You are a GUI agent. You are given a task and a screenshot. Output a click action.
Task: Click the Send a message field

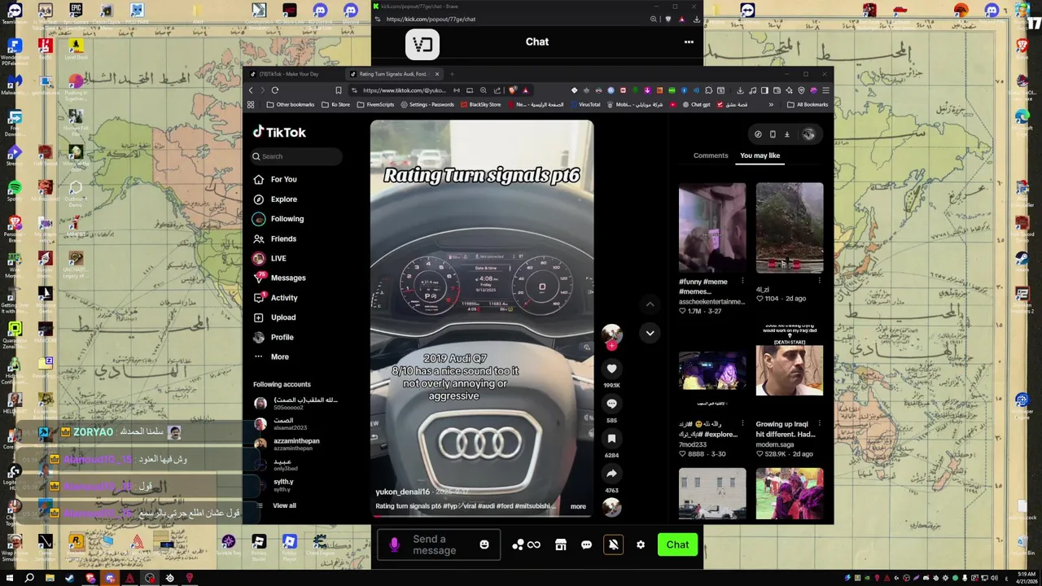click(440, 544)
